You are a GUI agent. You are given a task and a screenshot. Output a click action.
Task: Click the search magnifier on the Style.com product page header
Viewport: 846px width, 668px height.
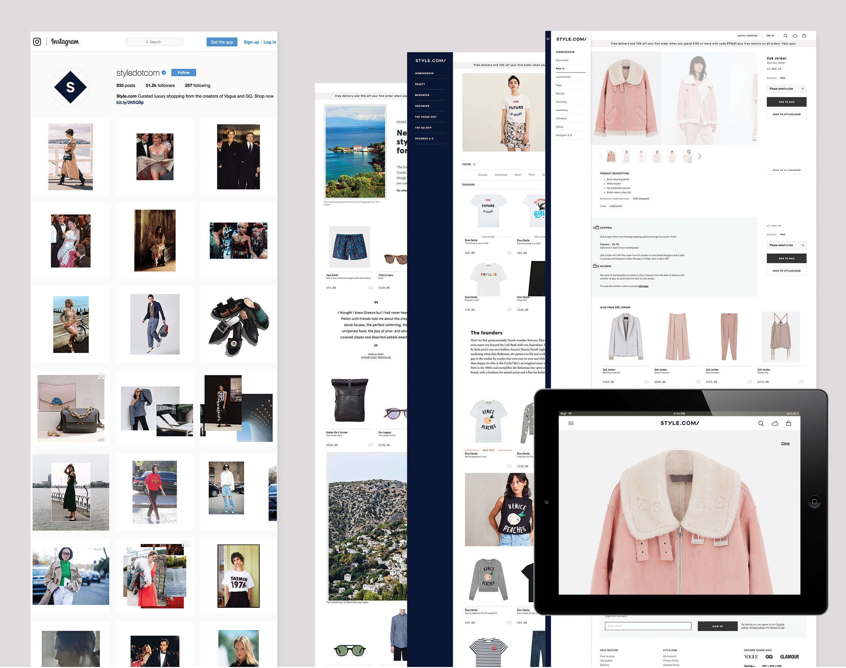click(x=785, y=36)
